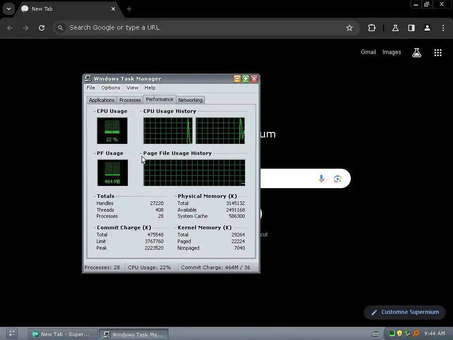Open the labs flask icon in browser toolbar

[x=395, y=28]
